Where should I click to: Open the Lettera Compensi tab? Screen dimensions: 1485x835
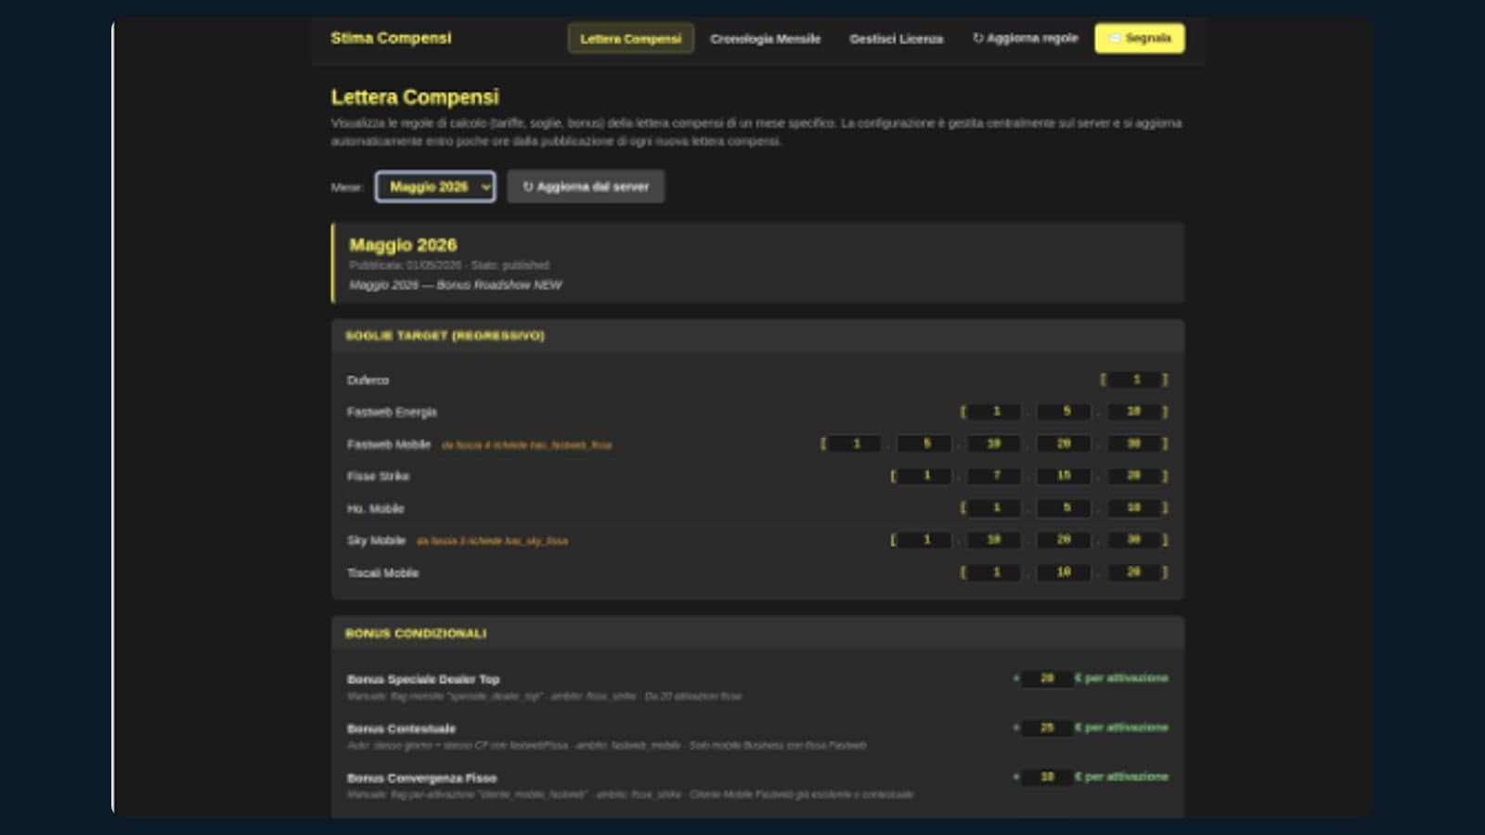[x=630, y=38]
